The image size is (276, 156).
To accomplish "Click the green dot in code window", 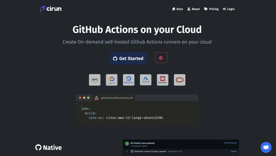I will tap(88, 98).
